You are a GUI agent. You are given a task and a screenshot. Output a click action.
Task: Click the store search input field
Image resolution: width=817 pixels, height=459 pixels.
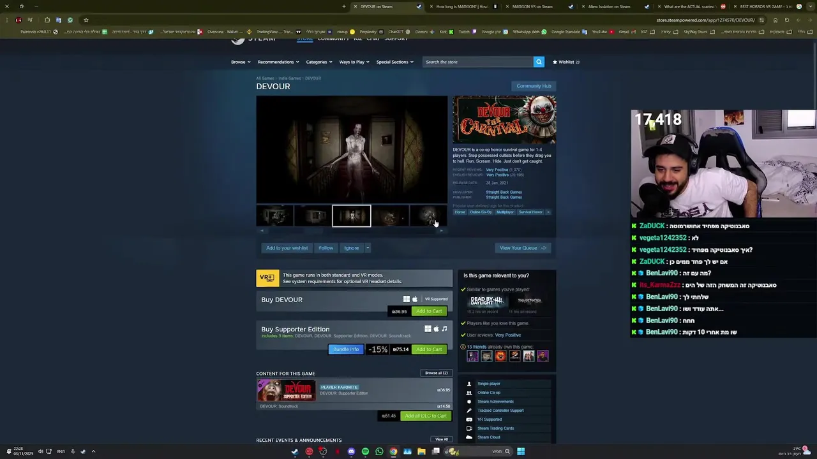478,62
